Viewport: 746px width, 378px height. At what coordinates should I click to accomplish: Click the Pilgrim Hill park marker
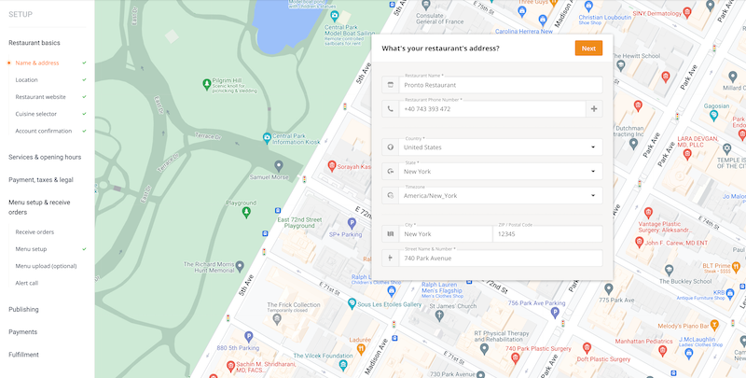(x=206, y=84)
